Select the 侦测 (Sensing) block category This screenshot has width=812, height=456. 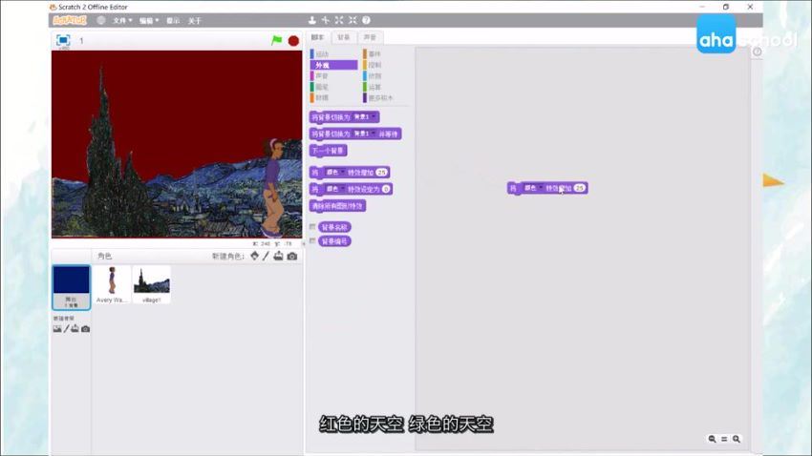pyautogui.click(x=386, y=75)
